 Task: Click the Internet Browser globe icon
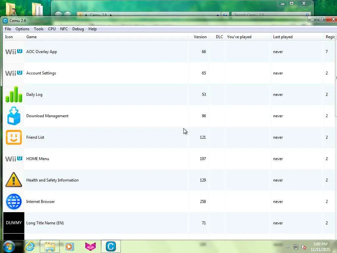pos(14,202)
